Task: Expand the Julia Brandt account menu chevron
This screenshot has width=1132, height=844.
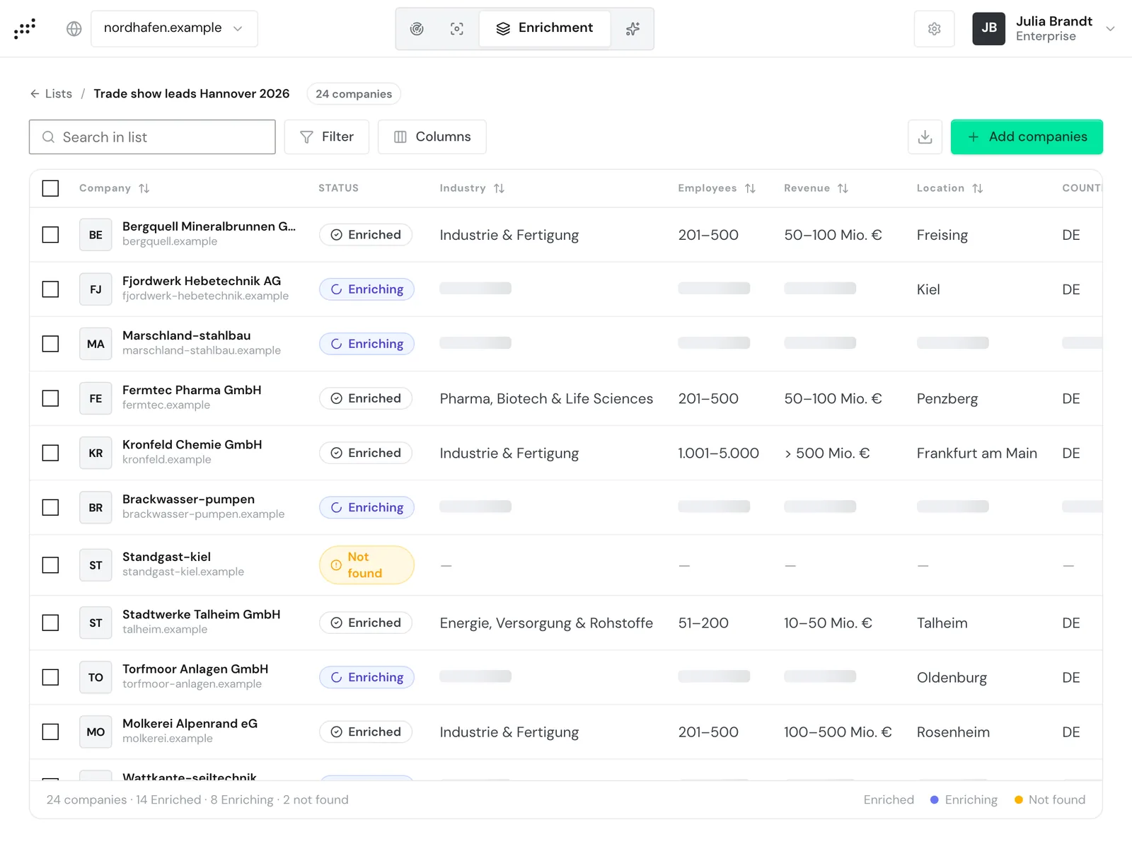Action: point(1110,29)
